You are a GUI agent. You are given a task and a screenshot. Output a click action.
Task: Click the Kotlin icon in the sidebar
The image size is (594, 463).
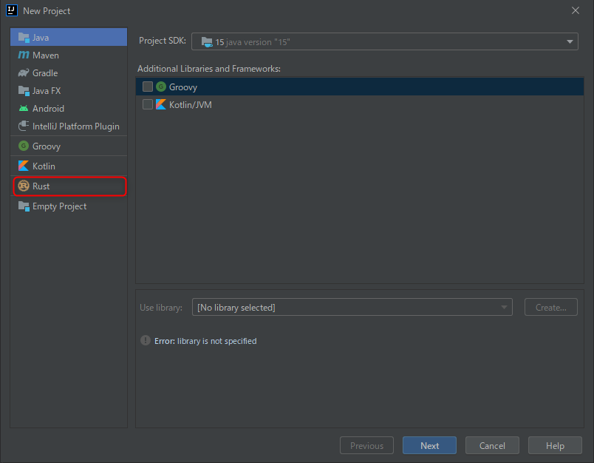point(24,166)
